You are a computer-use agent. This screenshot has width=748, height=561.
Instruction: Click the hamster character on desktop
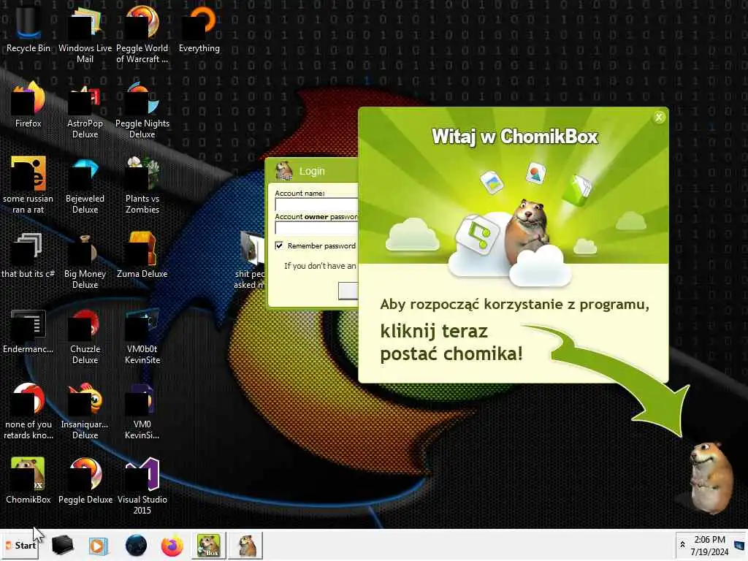(711, 477)
